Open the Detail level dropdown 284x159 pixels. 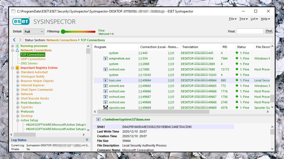click(x=34, y=32)
